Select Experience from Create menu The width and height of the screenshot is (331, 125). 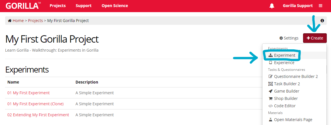[294, 63]
